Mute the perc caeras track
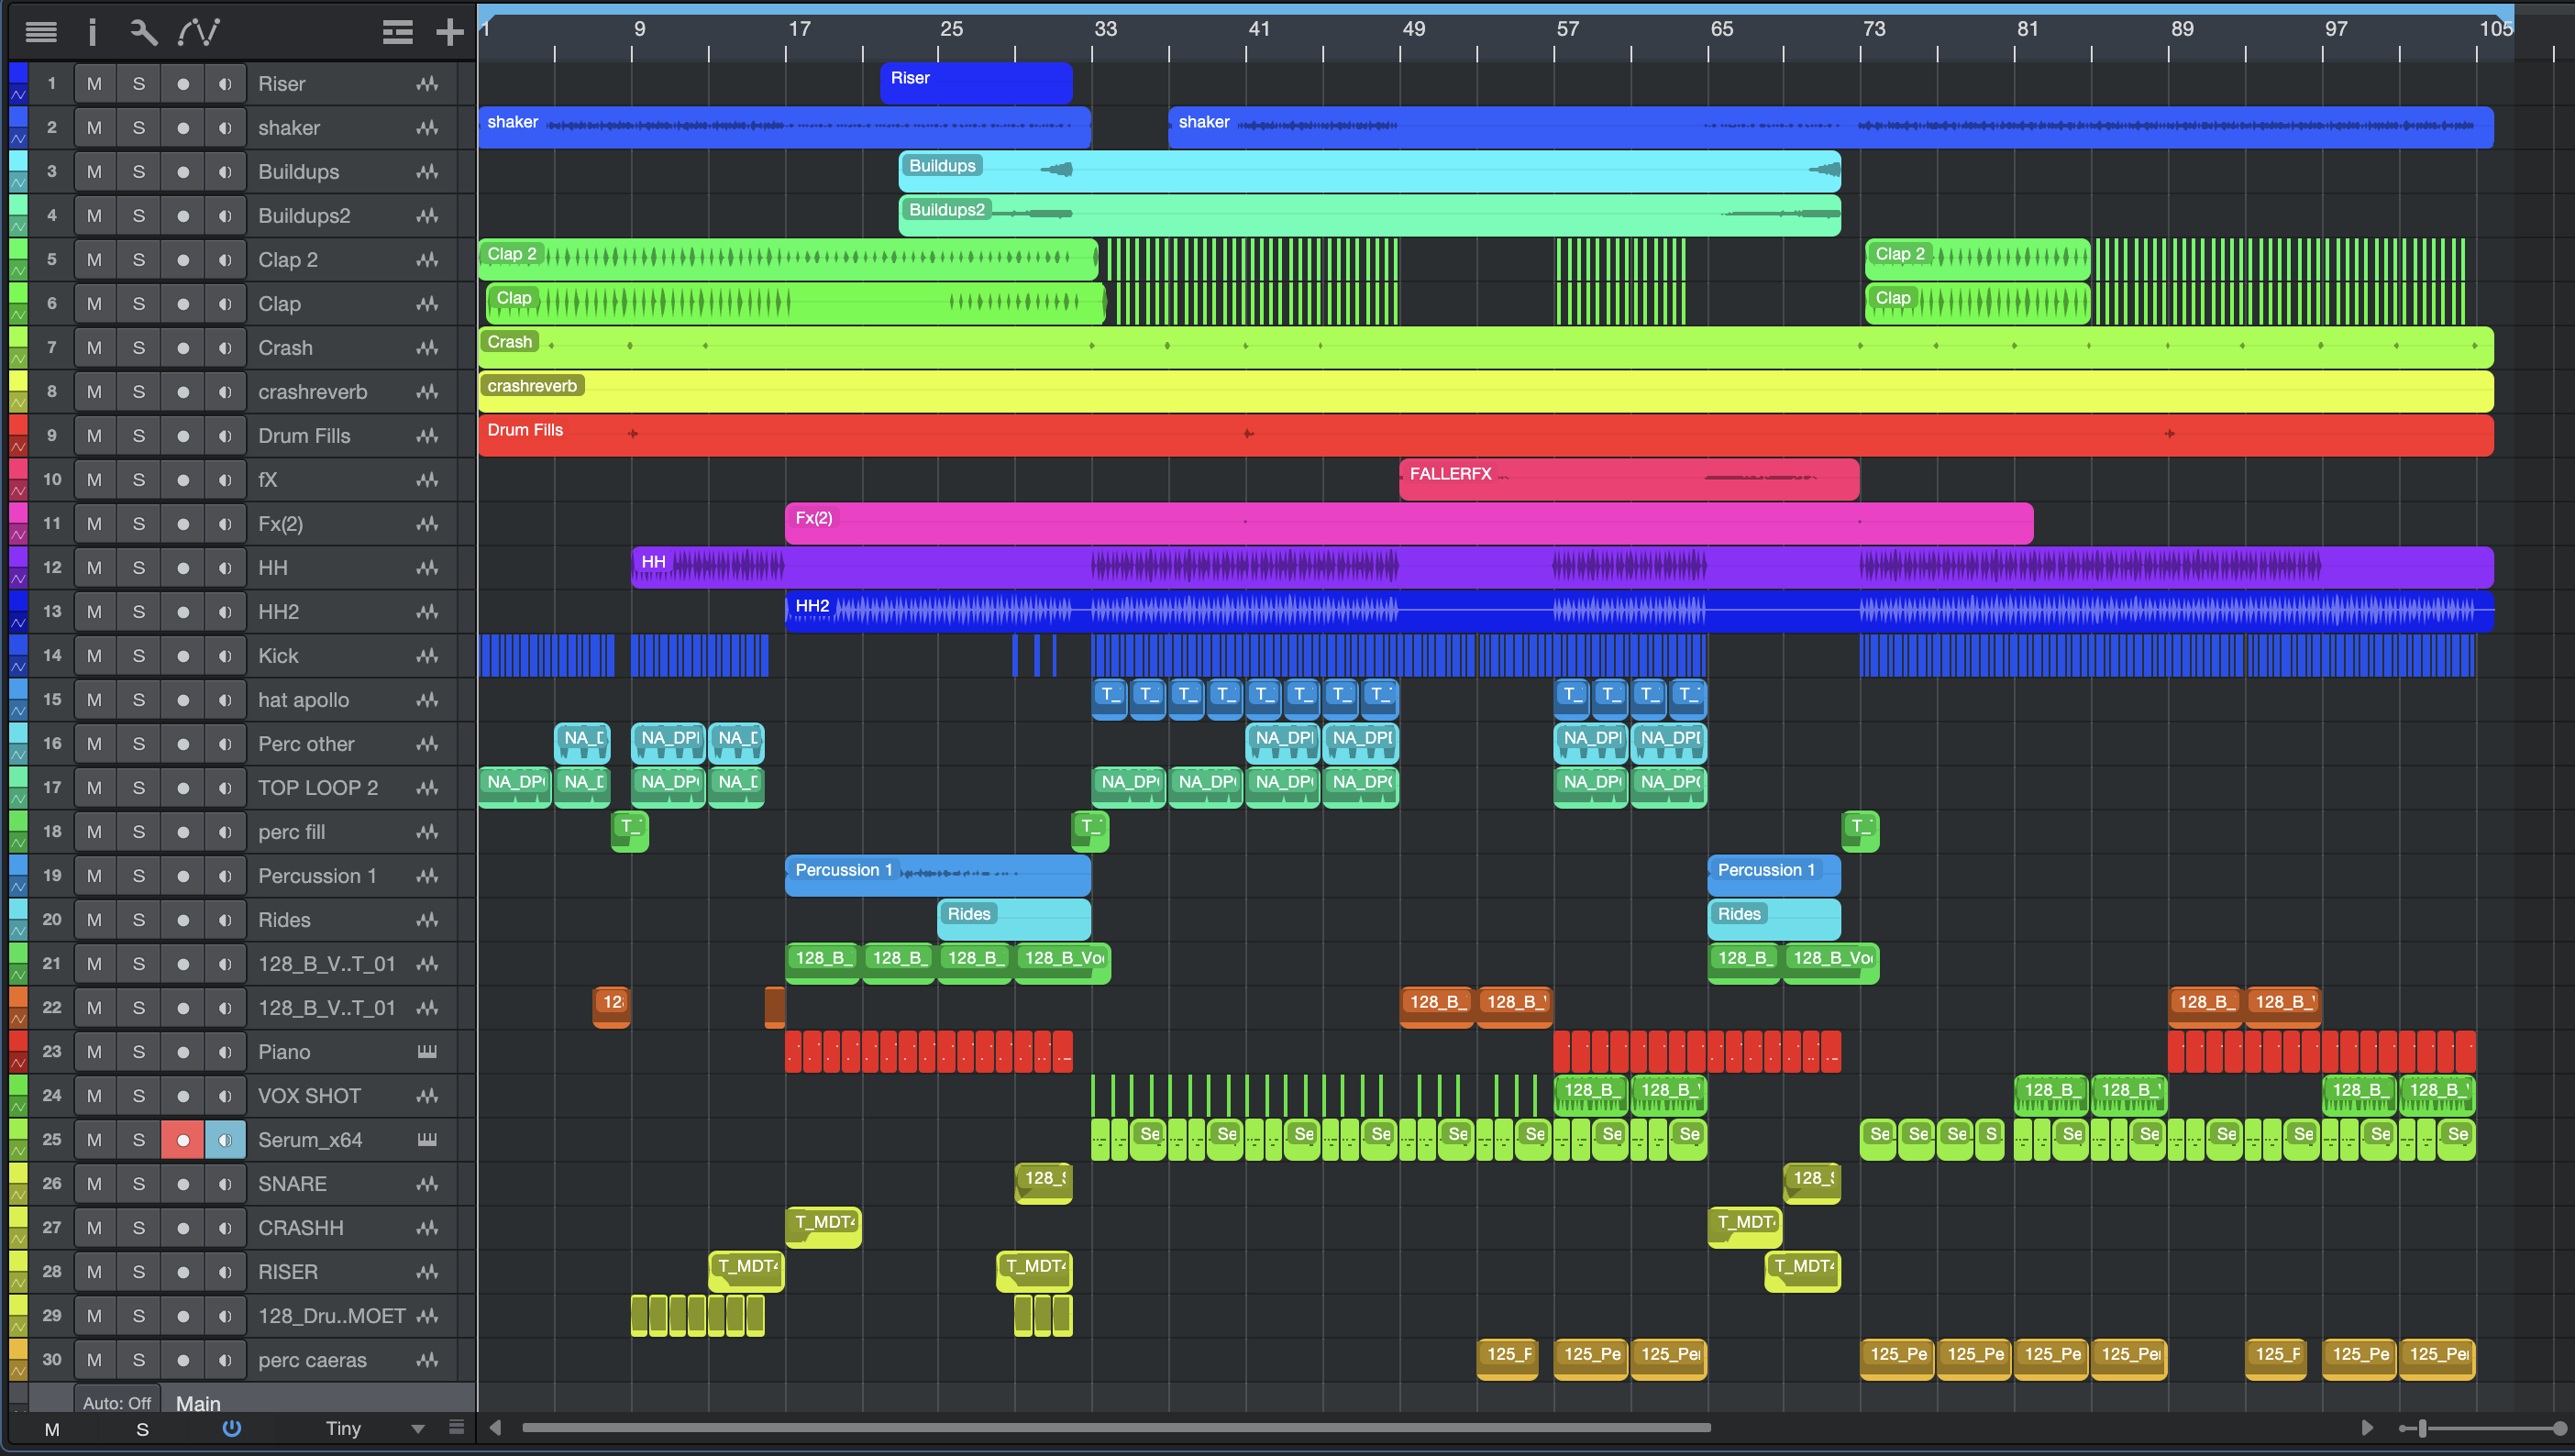This screenshot has width=2575, height=1456. 94,1360
